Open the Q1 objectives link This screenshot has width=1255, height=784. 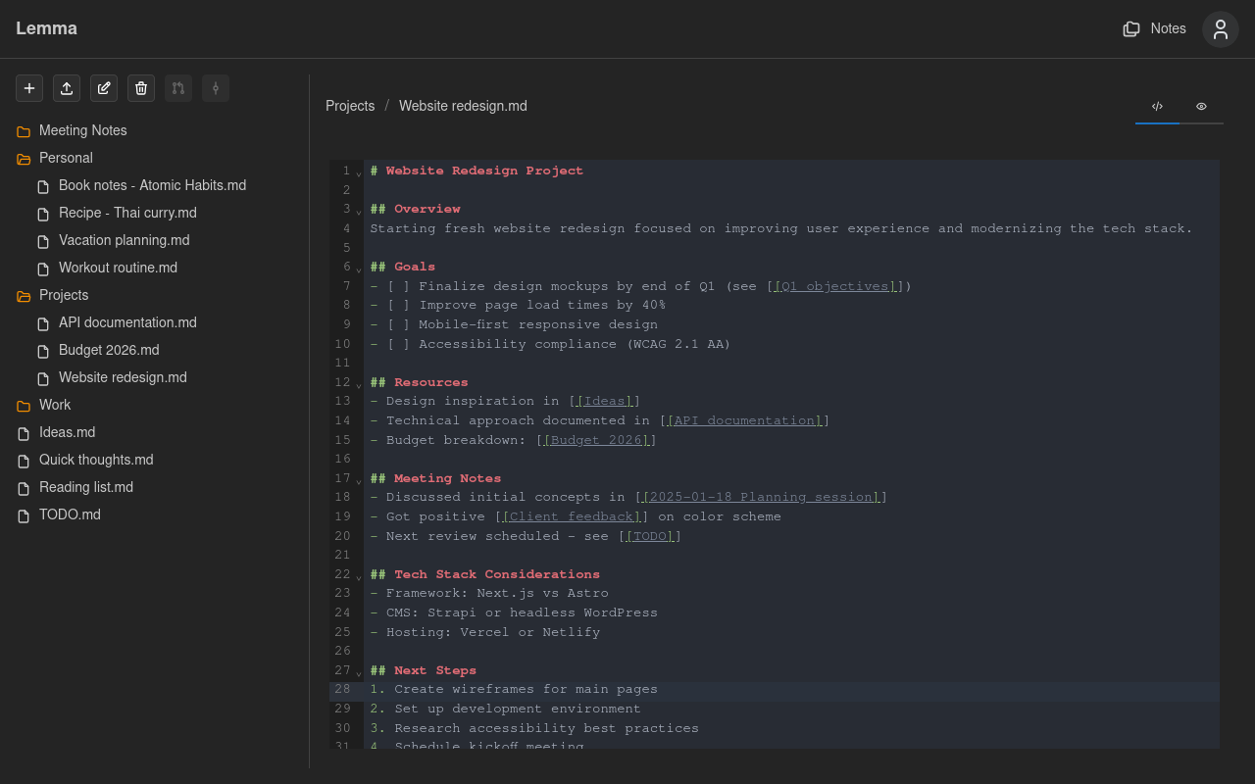click(x=833, y=285)
